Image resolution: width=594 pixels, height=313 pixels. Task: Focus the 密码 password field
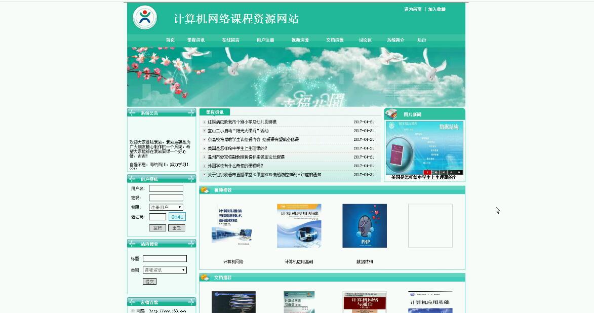coord(166,198)
